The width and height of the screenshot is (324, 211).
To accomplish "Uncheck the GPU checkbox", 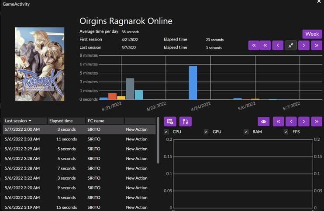I will tap(206, 132).
